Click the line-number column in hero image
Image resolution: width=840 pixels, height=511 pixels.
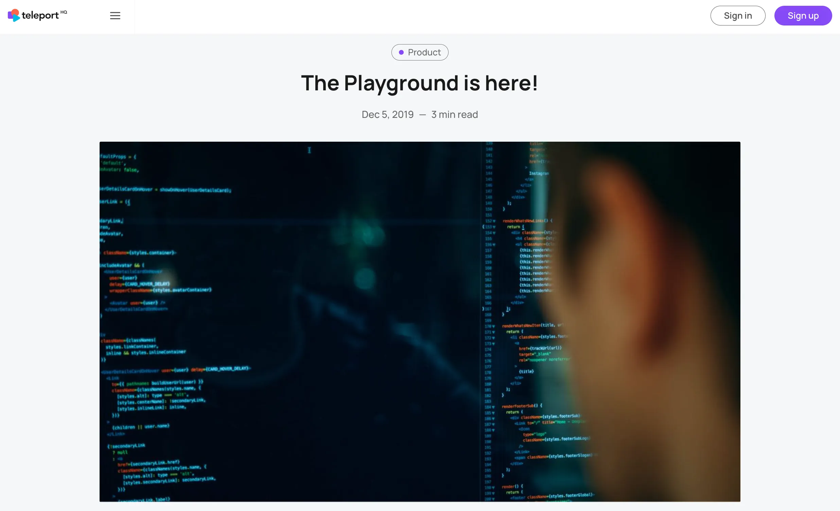coord(489,320)
